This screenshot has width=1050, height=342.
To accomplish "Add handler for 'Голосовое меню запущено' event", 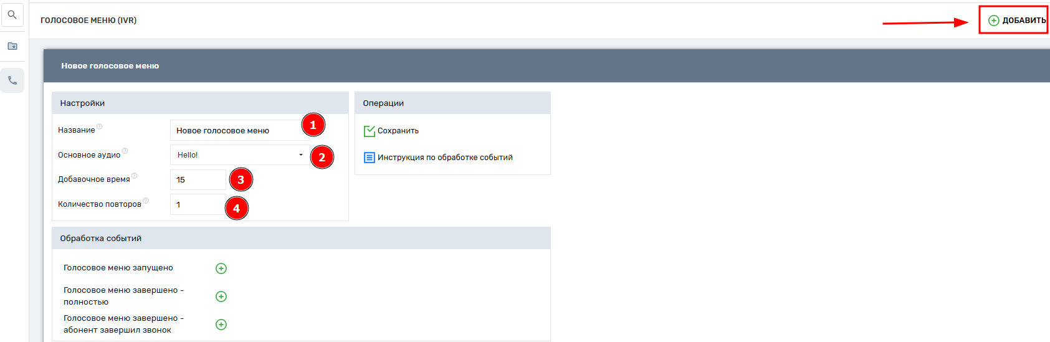I will pos(221,268).
